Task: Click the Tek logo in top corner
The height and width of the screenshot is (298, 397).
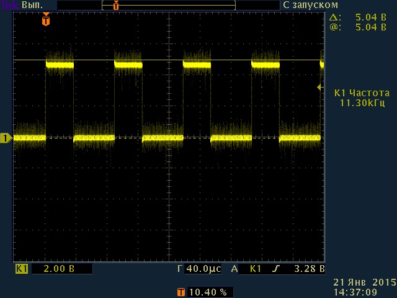Action: [9, 4]
